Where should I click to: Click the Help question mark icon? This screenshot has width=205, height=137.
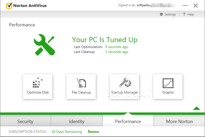point(184,14)
